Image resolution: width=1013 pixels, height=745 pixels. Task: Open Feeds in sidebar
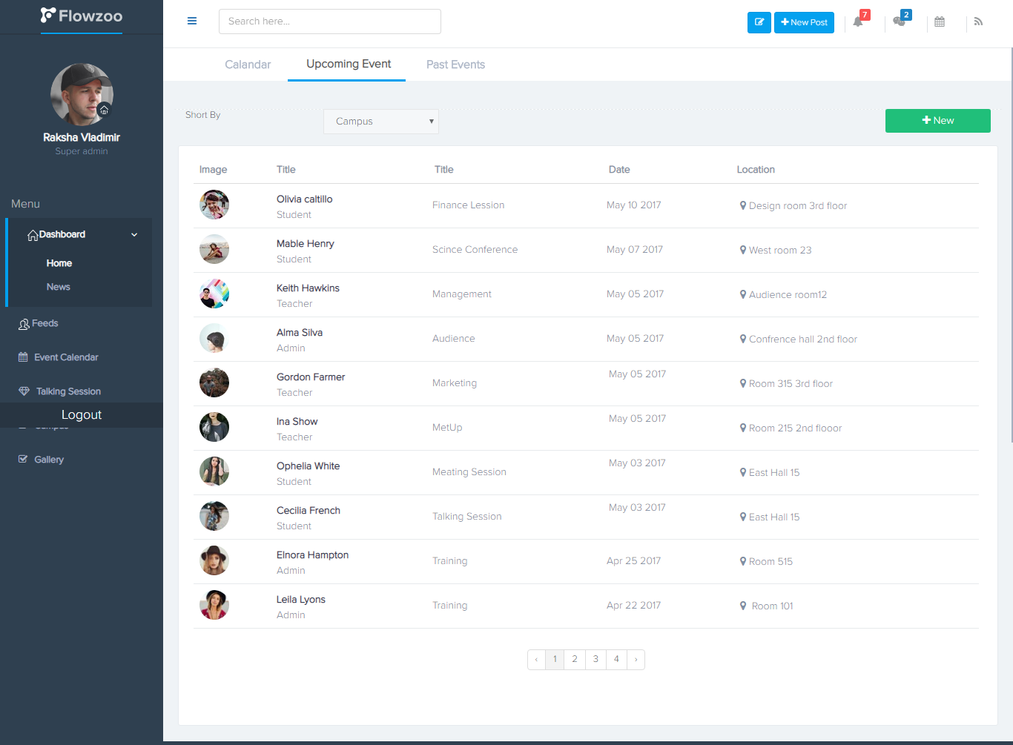pyautogui.click(x=39, y=324)
